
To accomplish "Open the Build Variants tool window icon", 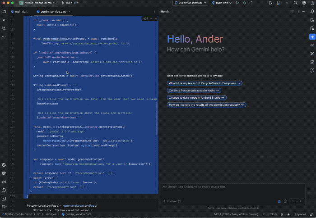I will click(4, 165).
